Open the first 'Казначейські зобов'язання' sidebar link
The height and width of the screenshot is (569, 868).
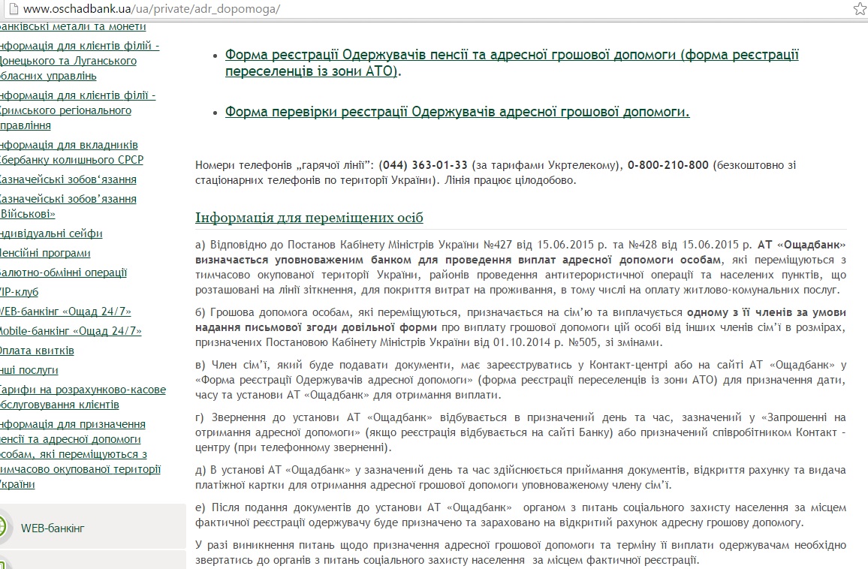[x=68, y=179]
